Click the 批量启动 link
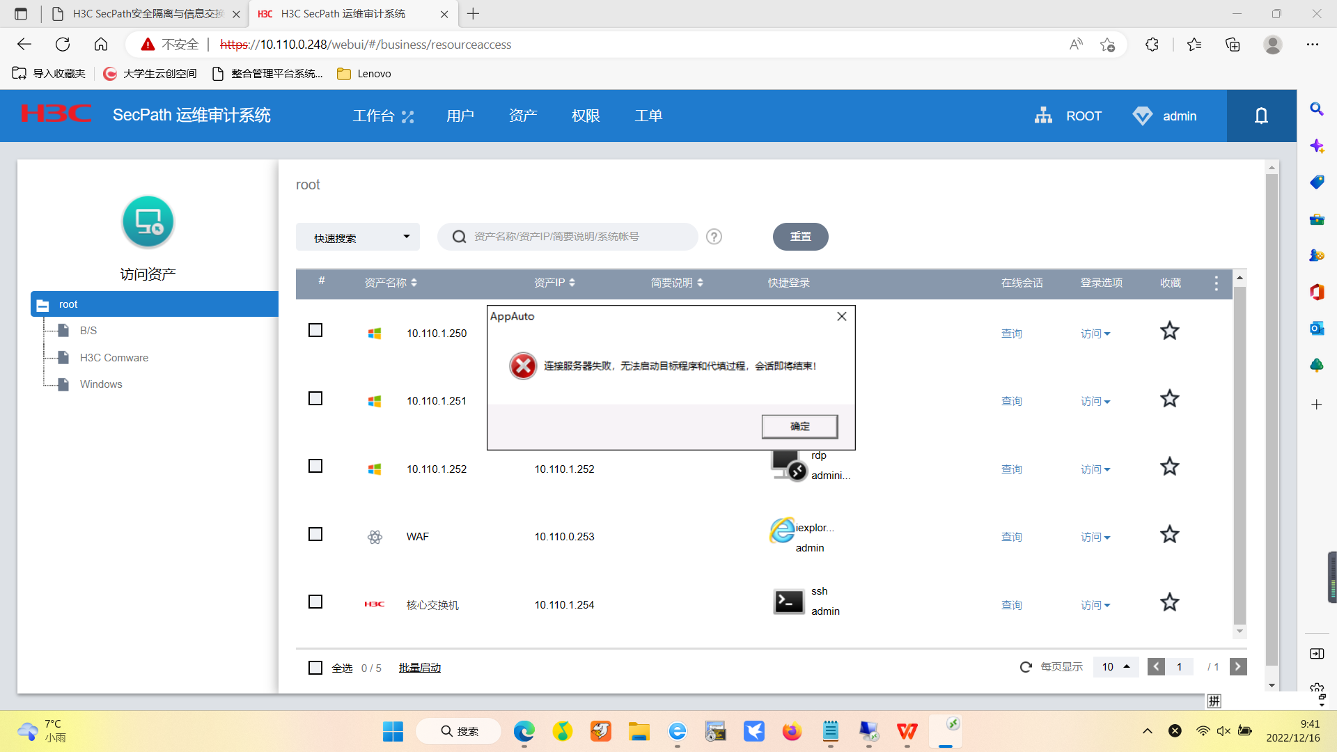 pyautogui.click(x=419, y=668)
